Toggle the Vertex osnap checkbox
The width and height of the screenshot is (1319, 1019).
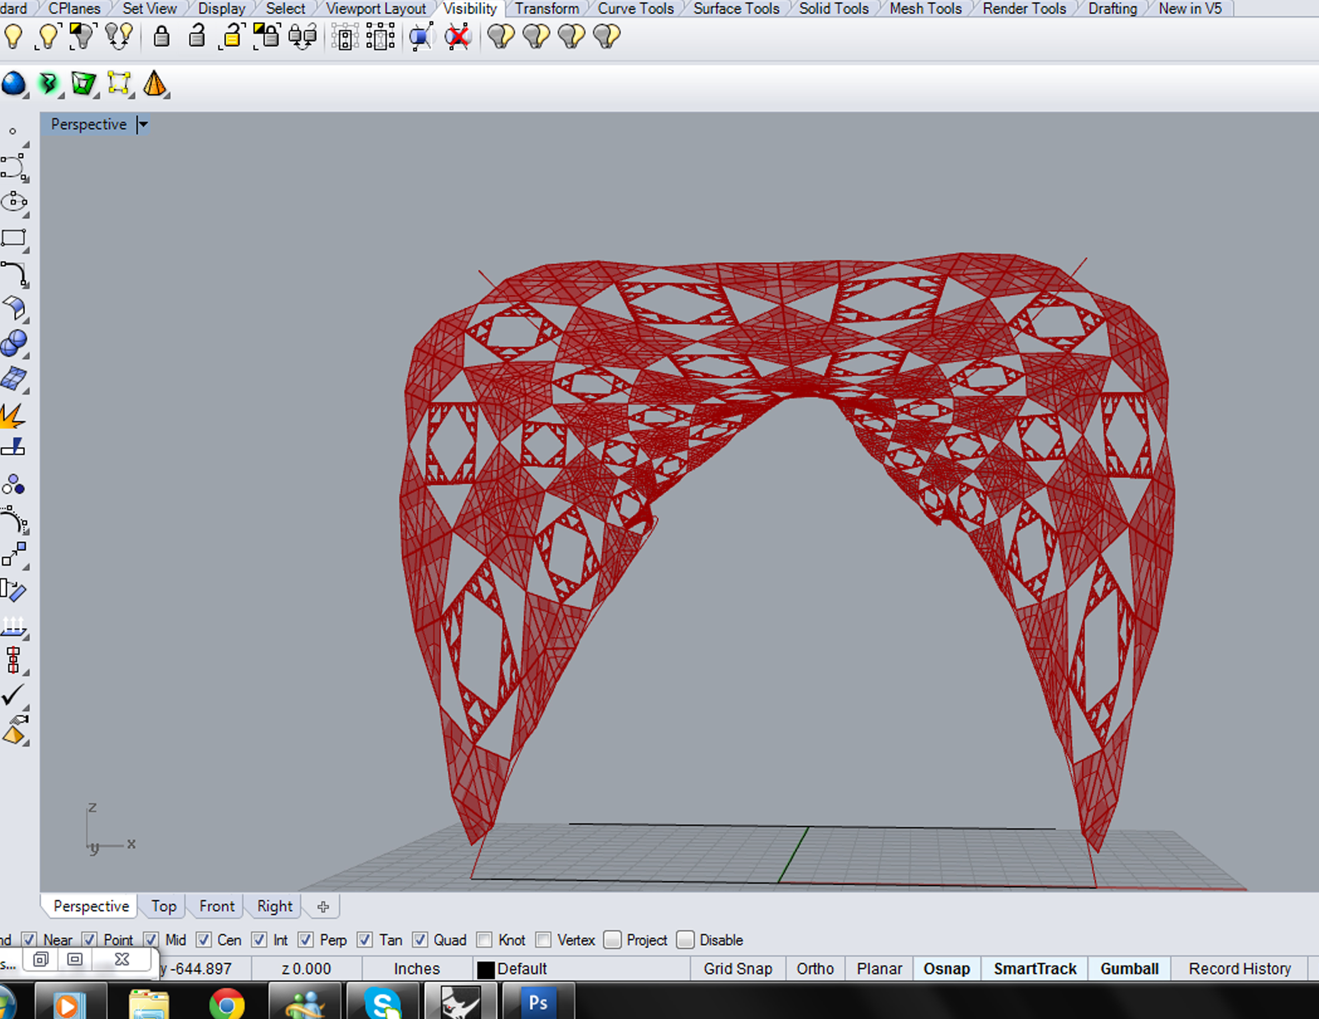543,940
